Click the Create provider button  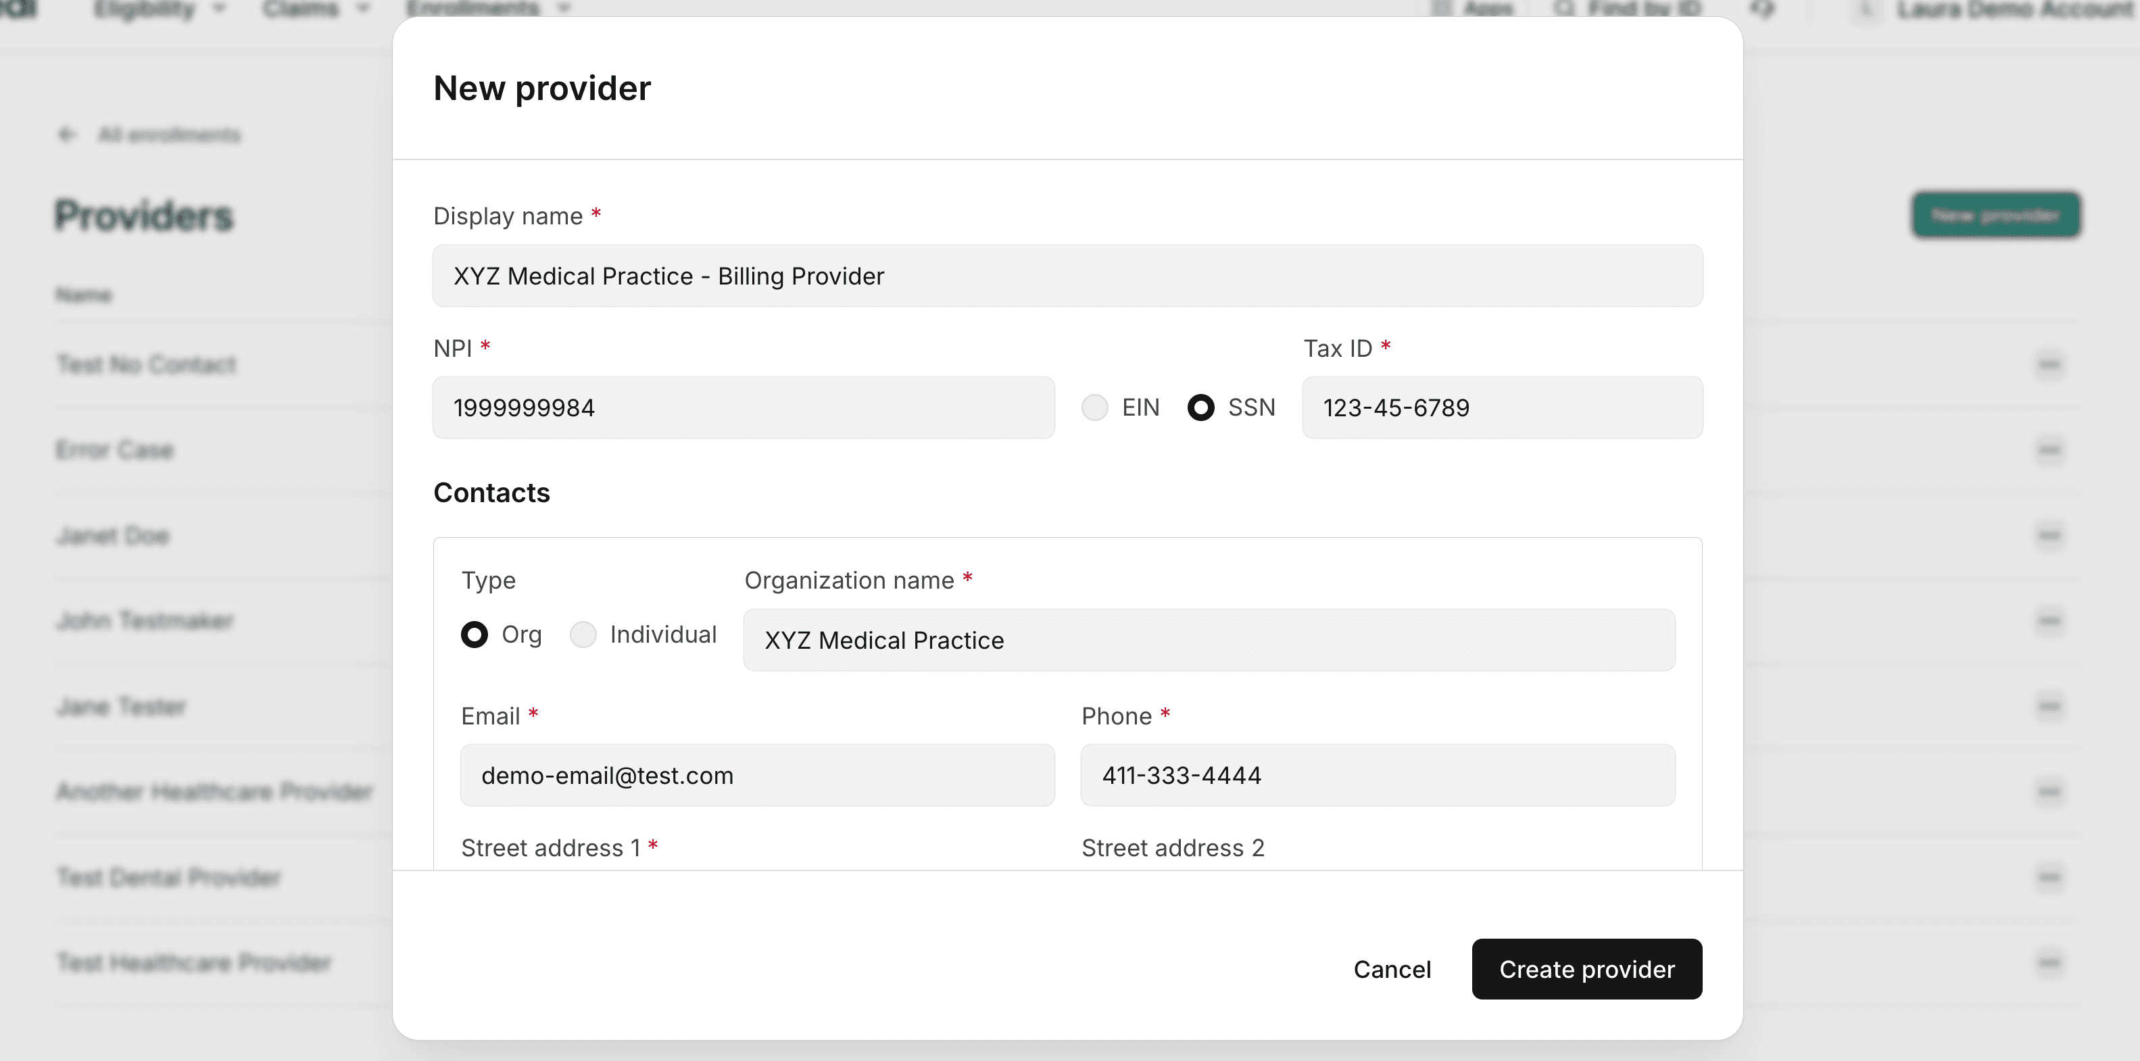(x=1585, y=969)
